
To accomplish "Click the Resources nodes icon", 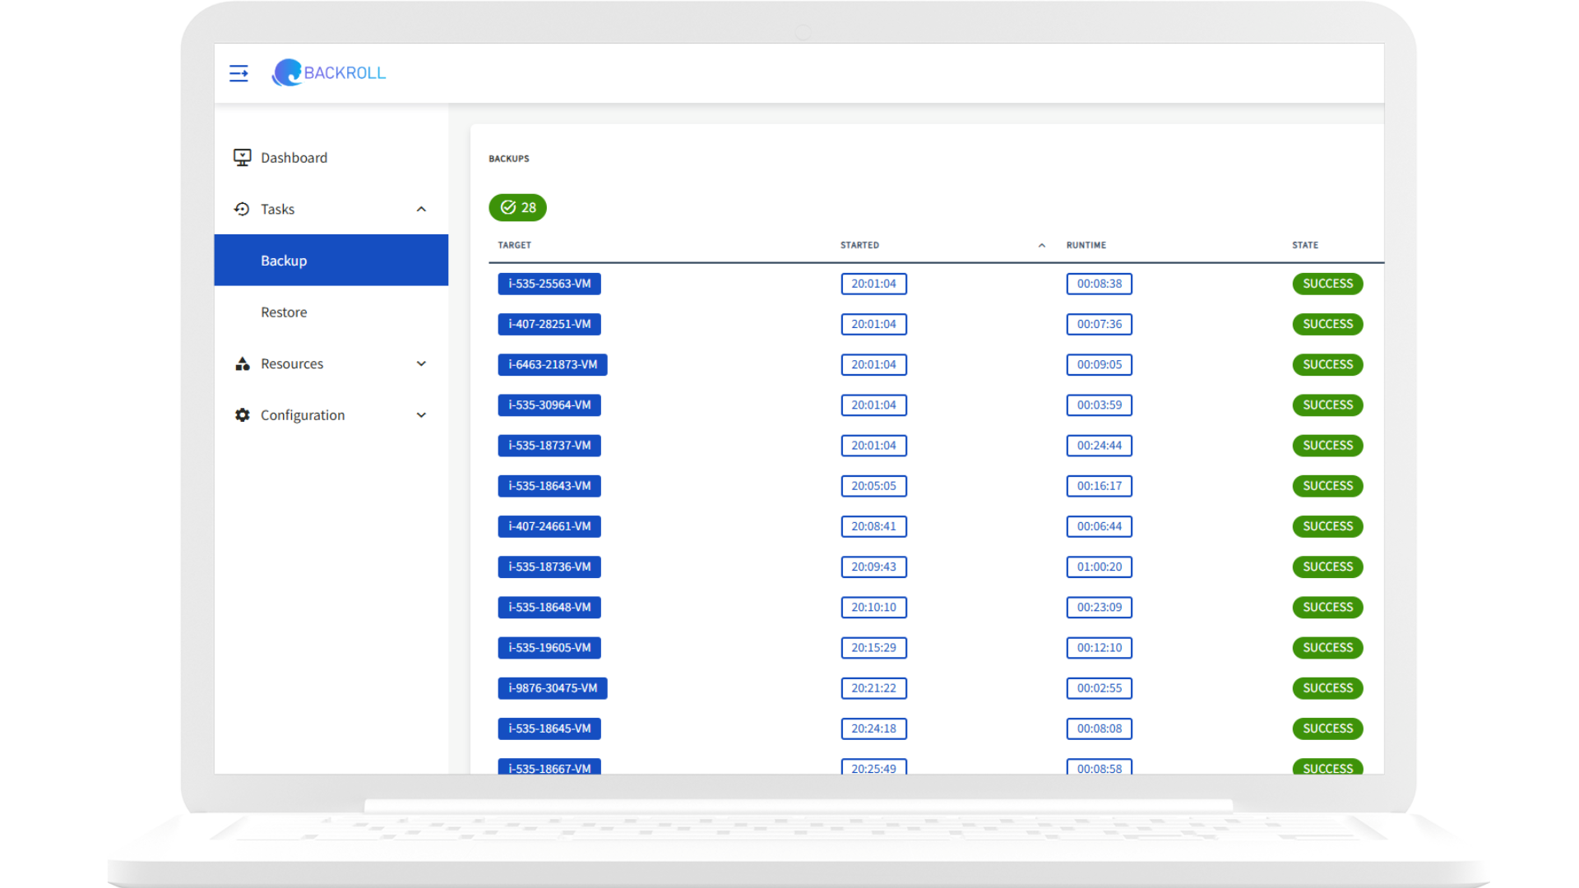I will coord(242,363).
